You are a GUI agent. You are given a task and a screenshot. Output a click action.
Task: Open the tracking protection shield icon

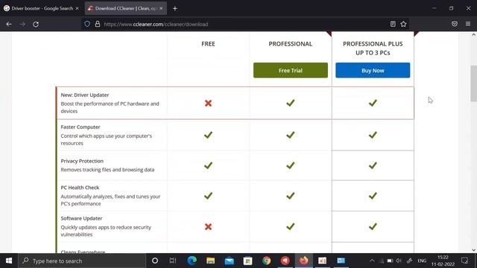click(87, 24)
